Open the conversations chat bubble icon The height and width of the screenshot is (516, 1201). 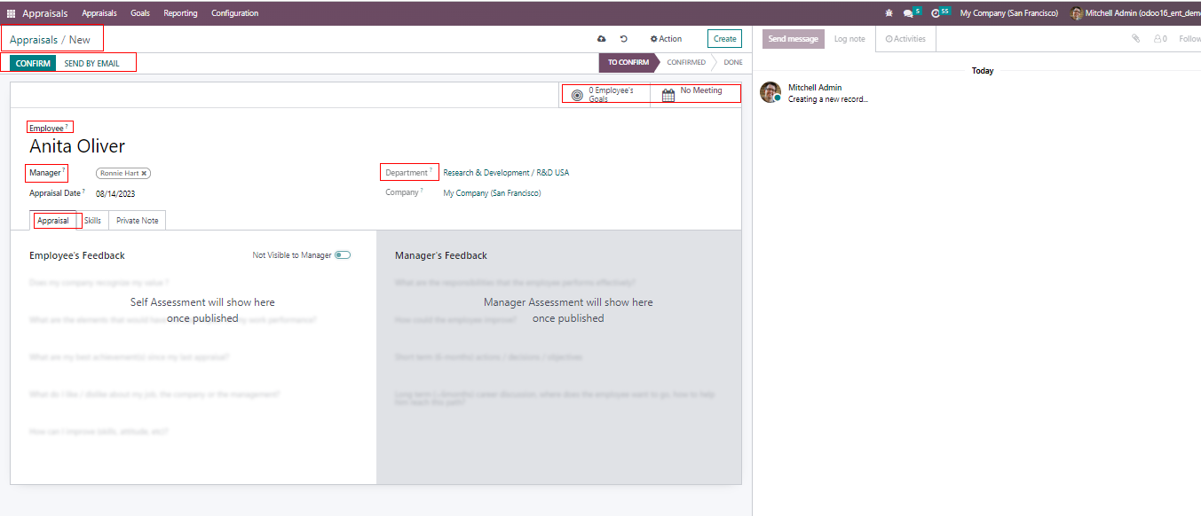point(907,13)
